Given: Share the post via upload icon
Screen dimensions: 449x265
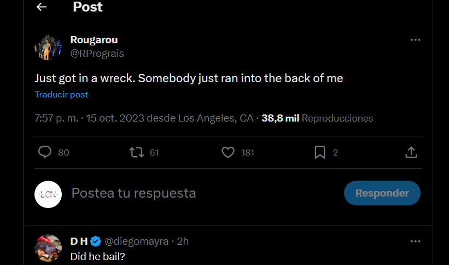Looking at the screenshot, I should (412, 152).
